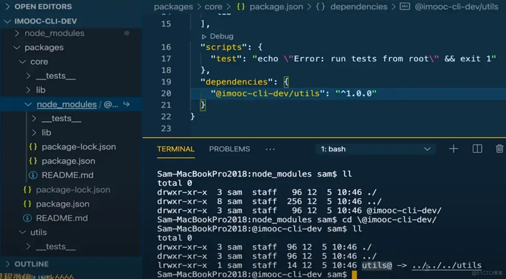Image resolution: width=506 pixels, height=279 pixels.
Task: Collapse the symlinked node_modules folder row
Action: pyautogui.click(x=71, y=105)
